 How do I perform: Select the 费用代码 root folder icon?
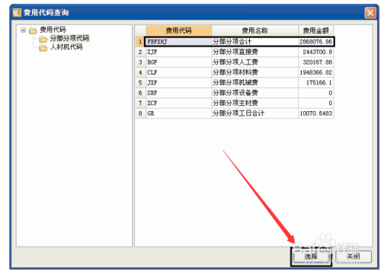tap(33, 30)
